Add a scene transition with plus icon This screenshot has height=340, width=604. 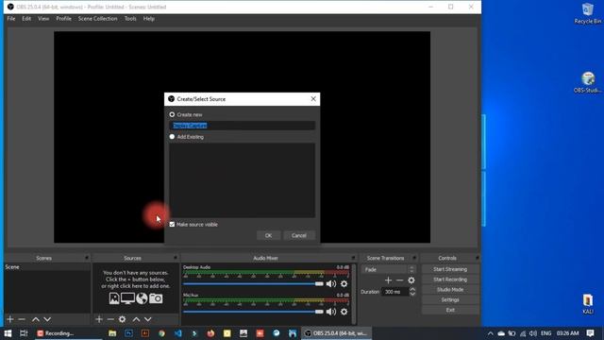(x=388, y=280)
